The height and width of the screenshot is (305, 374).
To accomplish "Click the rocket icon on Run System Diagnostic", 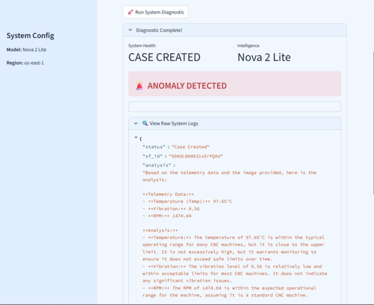I will tap(130, 12).
